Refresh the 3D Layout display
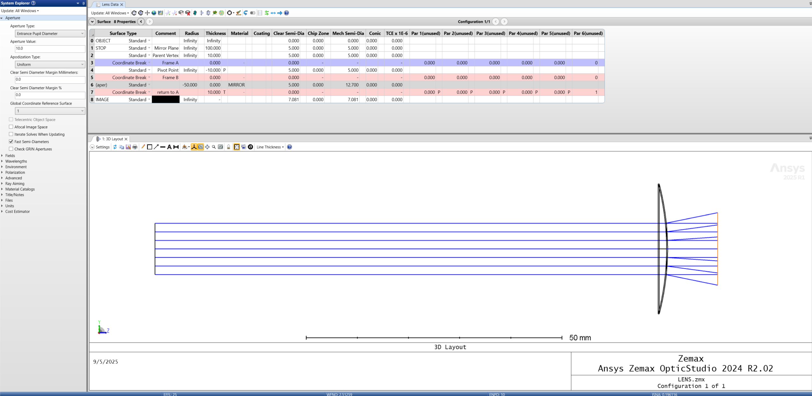 pos(115,147)
